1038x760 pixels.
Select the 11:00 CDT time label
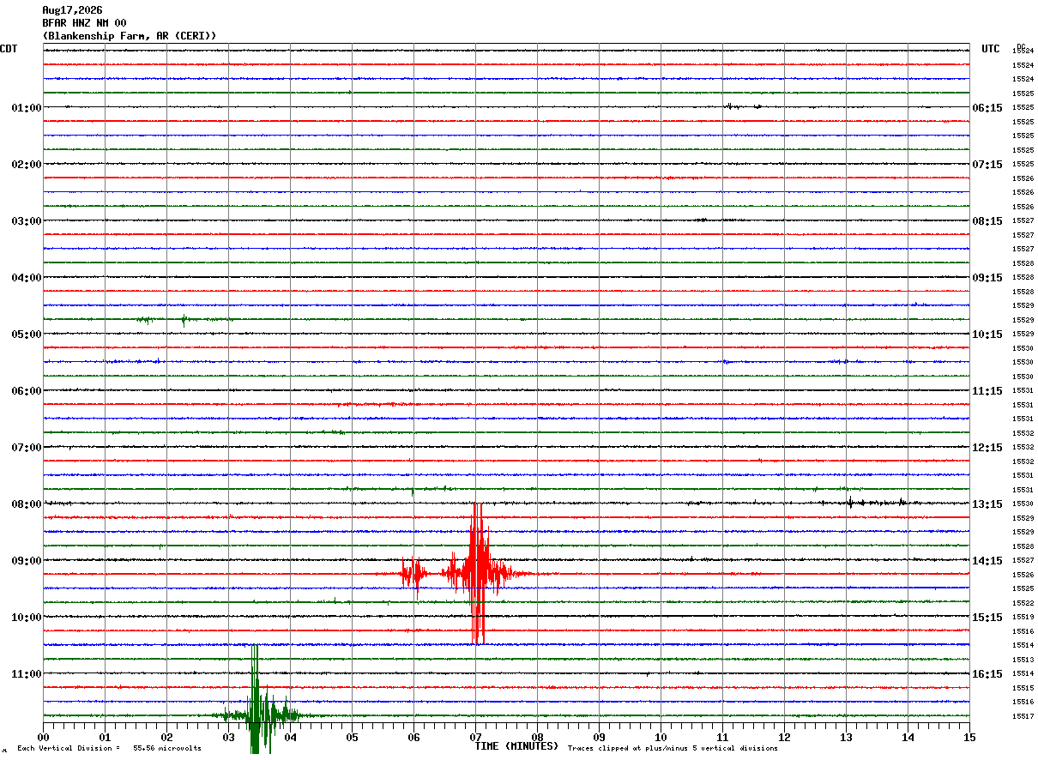[x=26, y=674]
